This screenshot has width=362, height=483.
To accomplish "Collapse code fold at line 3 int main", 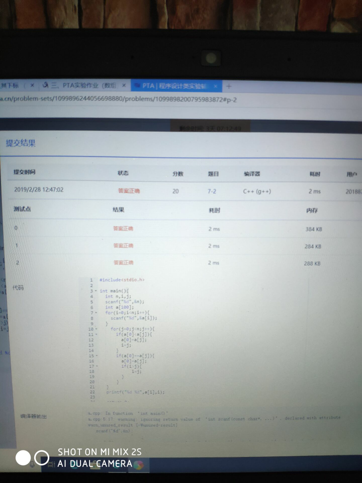I will pyautogui.click(x=96, y=291).
